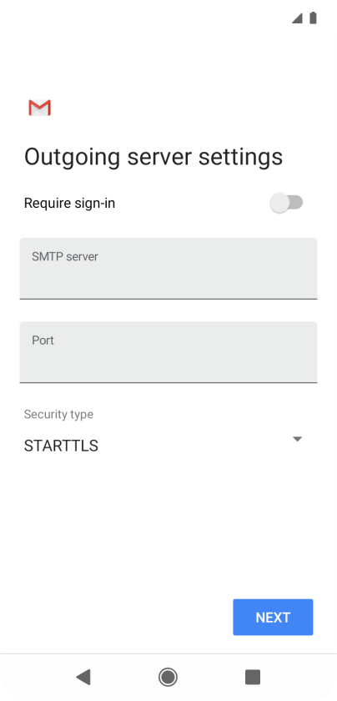The image size is (337, 701).
Task: Tap the Security type label
Action: 58,414
